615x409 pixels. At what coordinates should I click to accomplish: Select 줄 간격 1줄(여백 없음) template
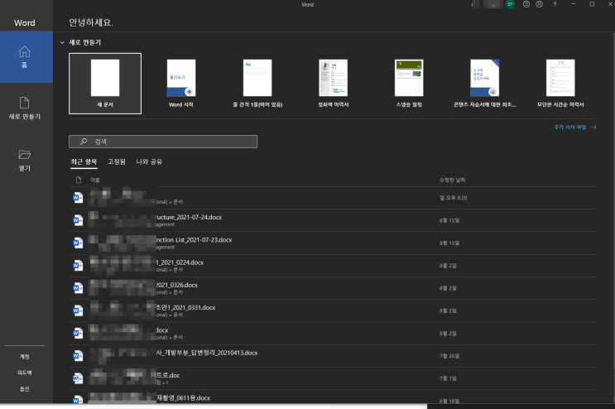[257, 84]
